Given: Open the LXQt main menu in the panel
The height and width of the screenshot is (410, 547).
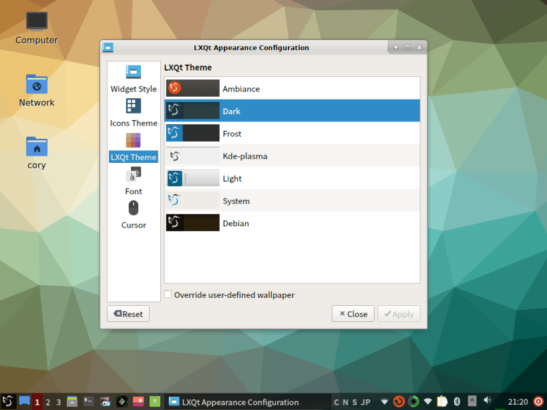Looking at the screenshot, I should [8, 401].
